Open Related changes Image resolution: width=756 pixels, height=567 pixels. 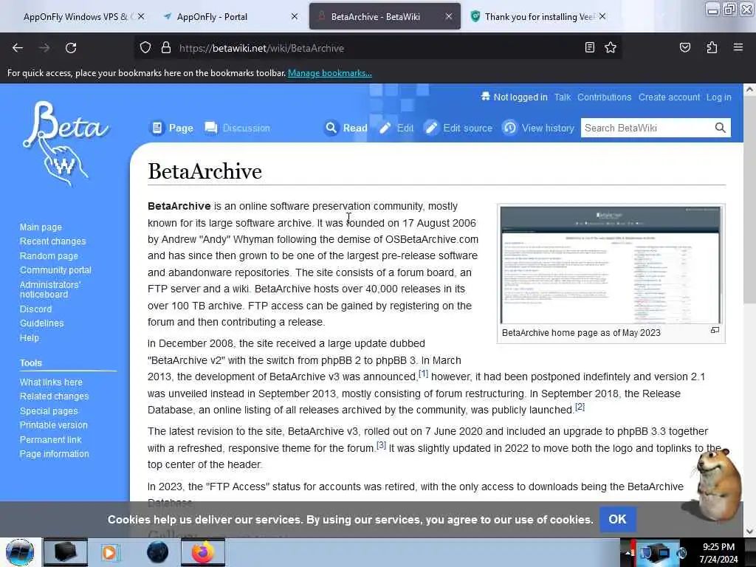point(55,396)
